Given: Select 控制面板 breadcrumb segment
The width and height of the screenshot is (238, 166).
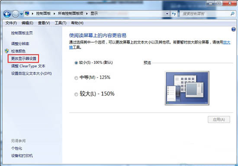Looking at the screenshot, I should coord(43,14).
